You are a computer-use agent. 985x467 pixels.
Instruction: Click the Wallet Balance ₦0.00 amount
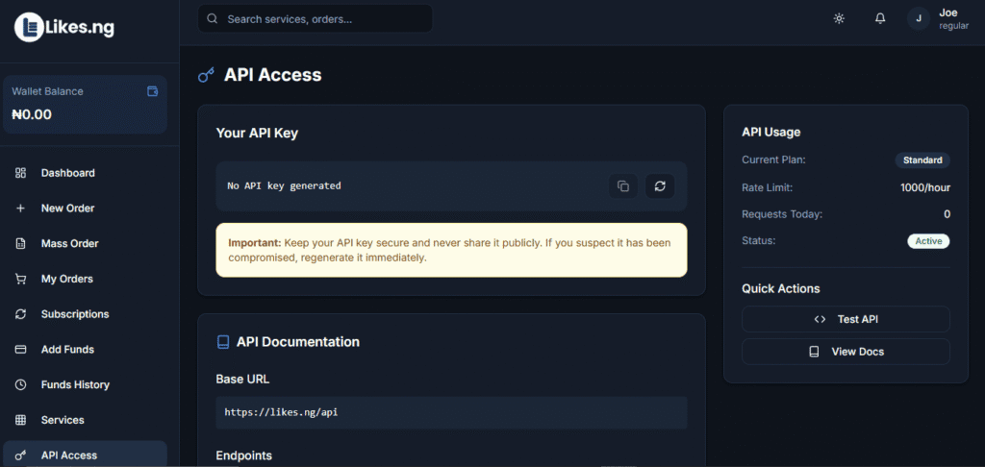[32, 115]
